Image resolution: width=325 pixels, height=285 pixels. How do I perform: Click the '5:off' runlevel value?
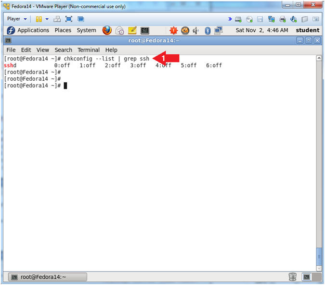(189, 65)
